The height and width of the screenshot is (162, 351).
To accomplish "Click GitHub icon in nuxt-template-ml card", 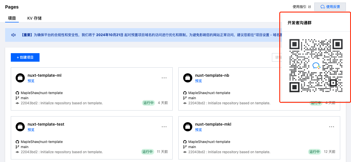I will (17, 93).
